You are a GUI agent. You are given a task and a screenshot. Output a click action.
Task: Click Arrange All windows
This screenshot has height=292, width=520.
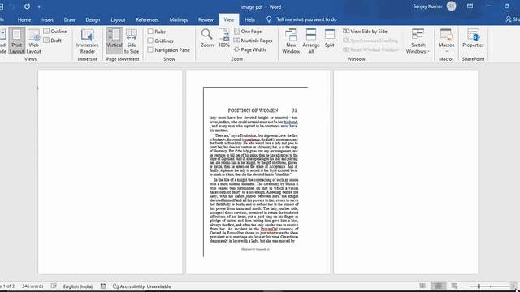[x=310, y=41]
